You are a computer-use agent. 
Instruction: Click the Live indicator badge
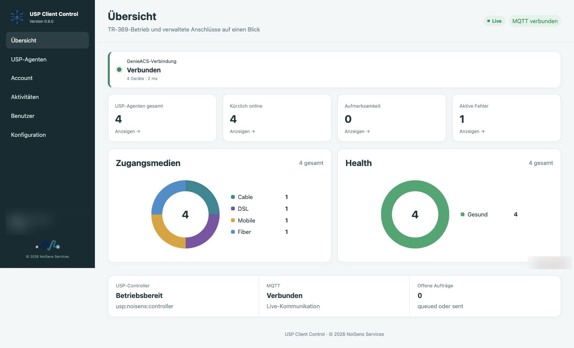pos(494,21)
